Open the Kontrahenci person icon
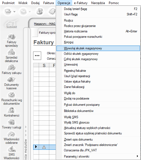 pyautogui.click(x=12, y=110)
